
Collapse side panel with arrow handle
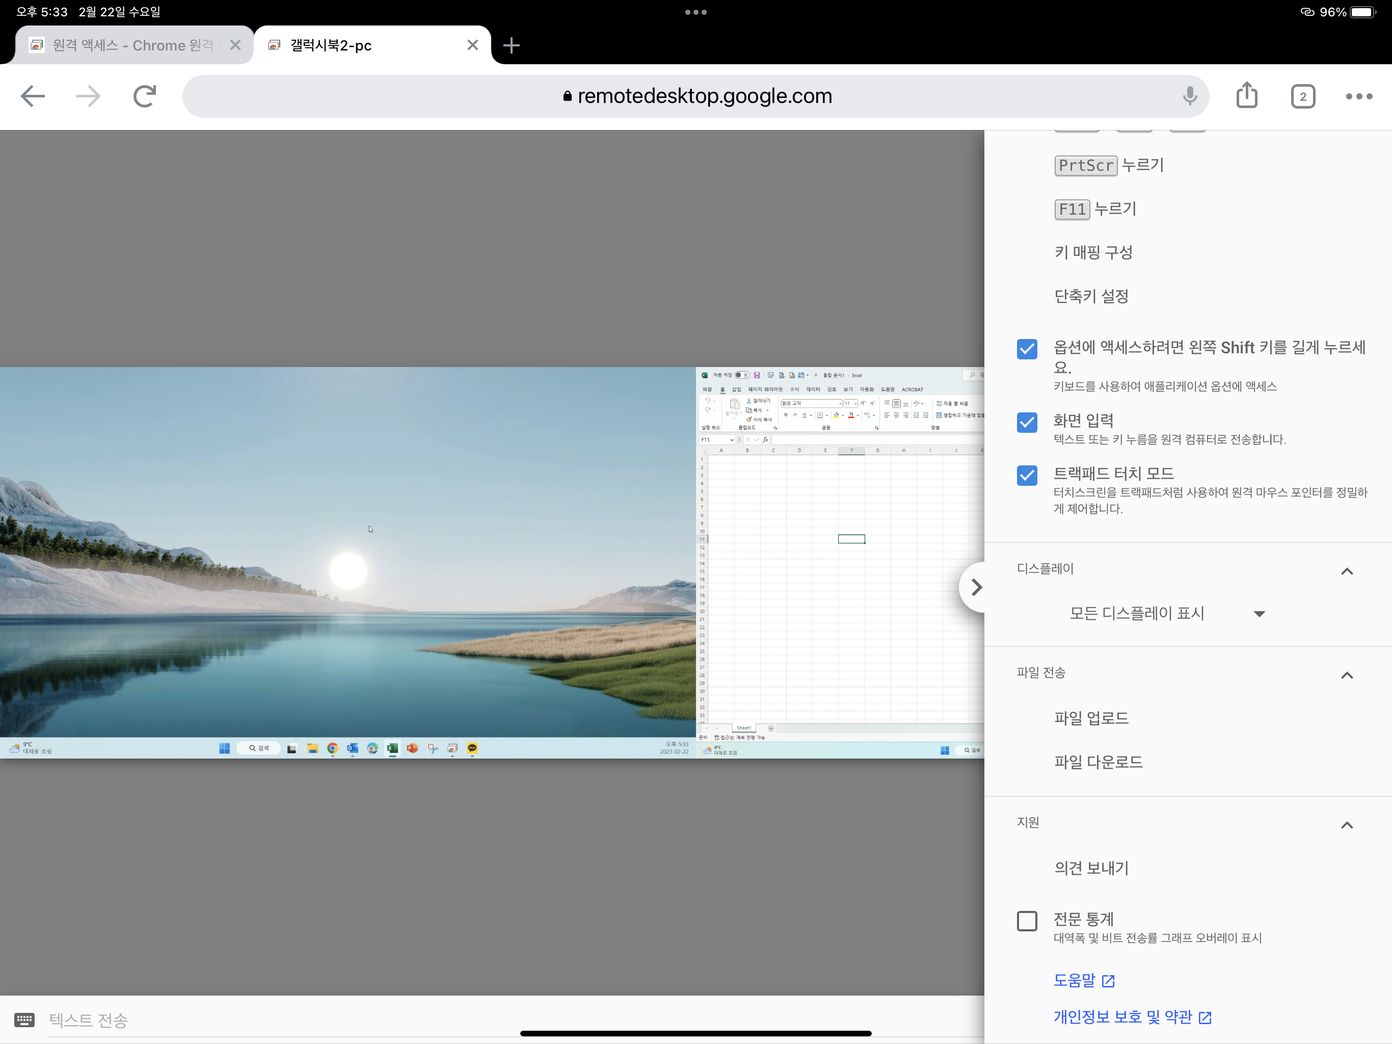[x=975, y=587]
